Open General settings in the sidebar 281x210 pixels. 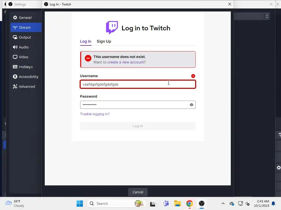(x=26, y=17)
